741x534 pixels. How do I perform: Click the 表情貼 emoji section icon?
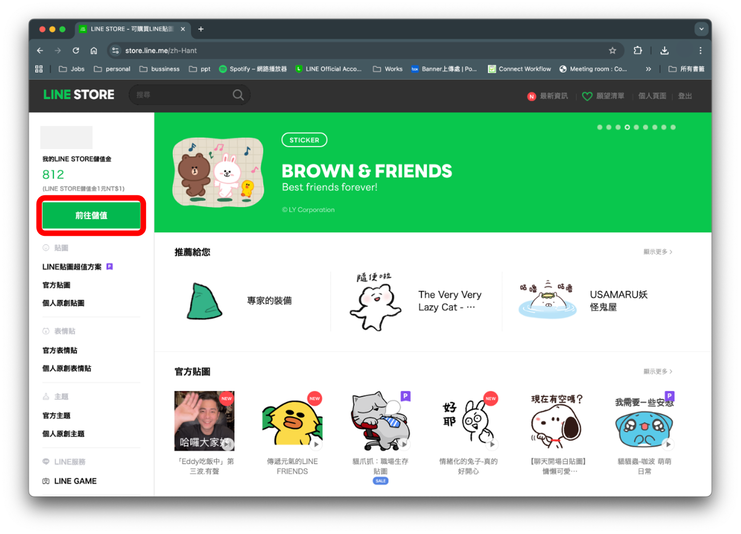pos(46,331)
